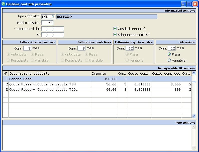Click Note contratto scroll up arrow
This screenshot has width=199, height=152.
click(193, 127)
